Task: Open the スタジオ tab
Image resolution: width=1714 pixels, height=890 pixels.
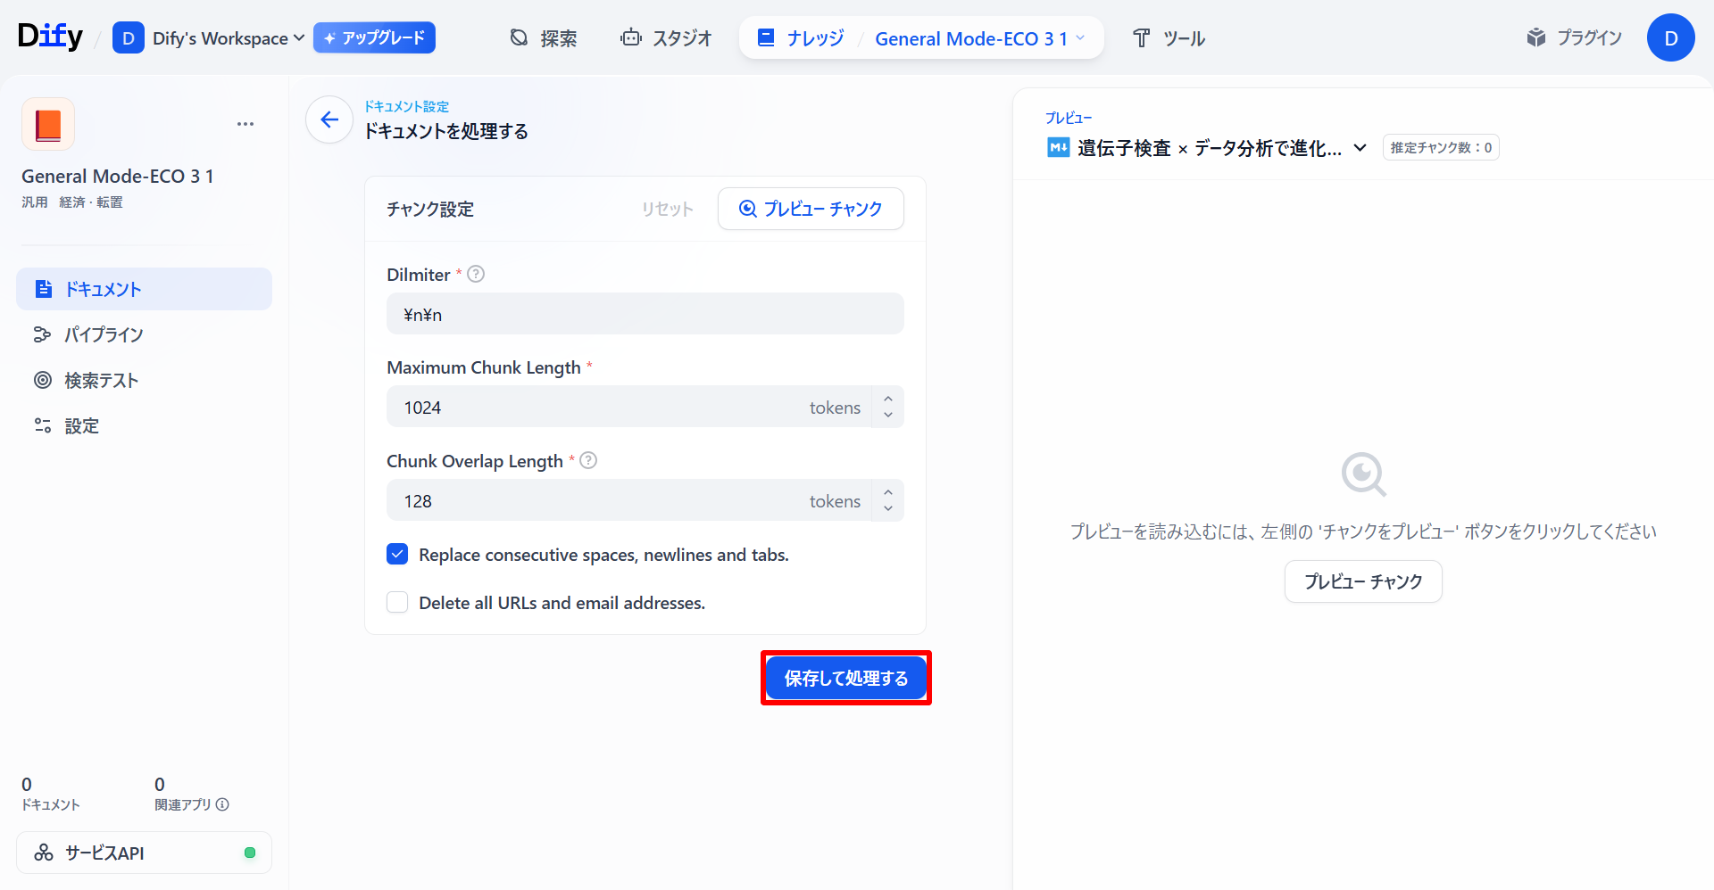Action: (667, 38)
